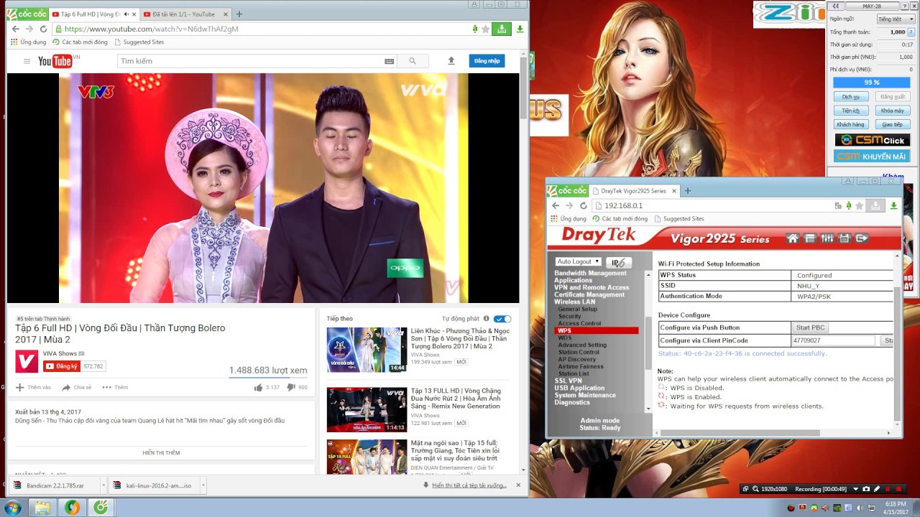Open the Auto Logout dropdown
Viewport: 920px width, 517px height.
click(578, 261)
